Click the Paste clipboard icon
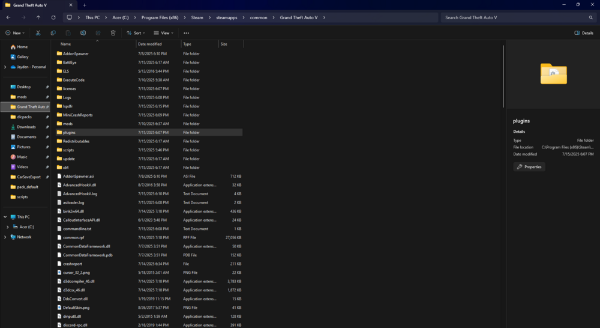 (68, 33)
